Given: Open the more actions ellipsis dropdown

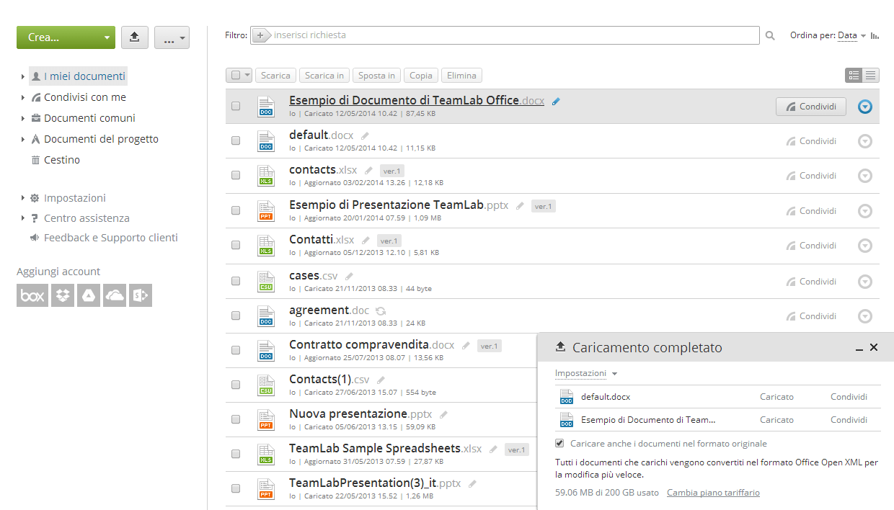Looking at the screenshot, I should point(172,37).
